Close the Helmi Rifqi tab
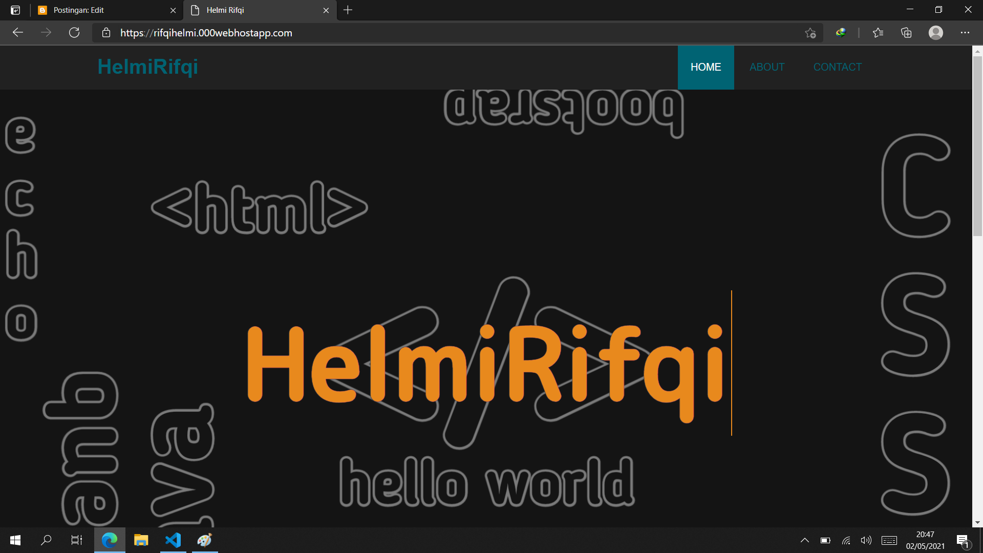Image resolution: width=983 pixels, height=553 pixels. [326, 10]
